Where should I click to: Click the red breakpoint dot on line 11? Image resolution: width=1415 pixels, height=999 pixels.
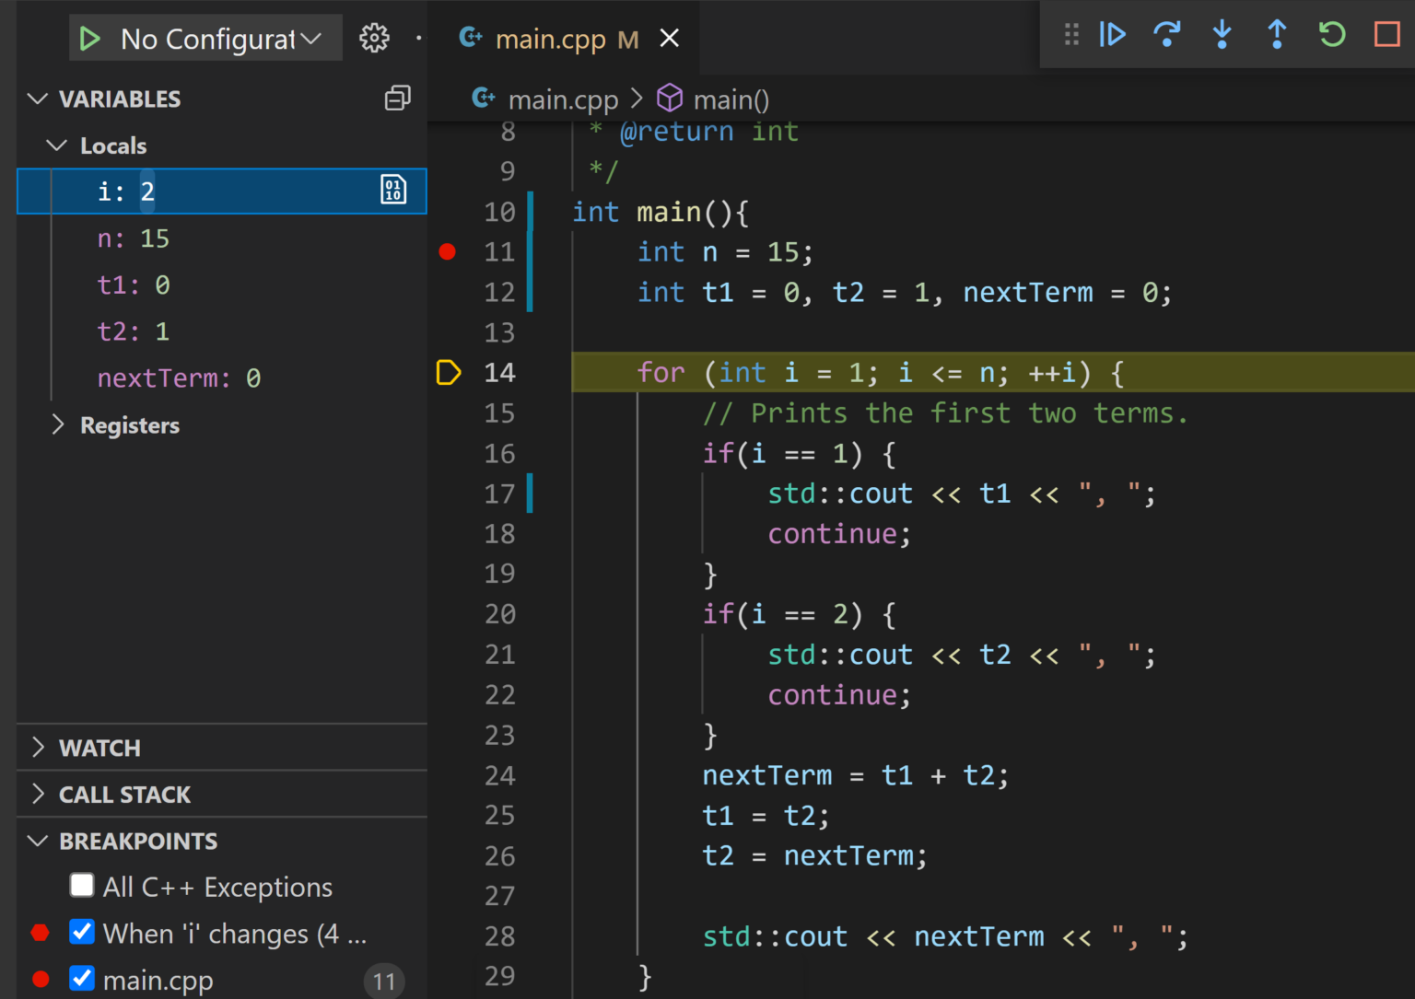(448, 251)
